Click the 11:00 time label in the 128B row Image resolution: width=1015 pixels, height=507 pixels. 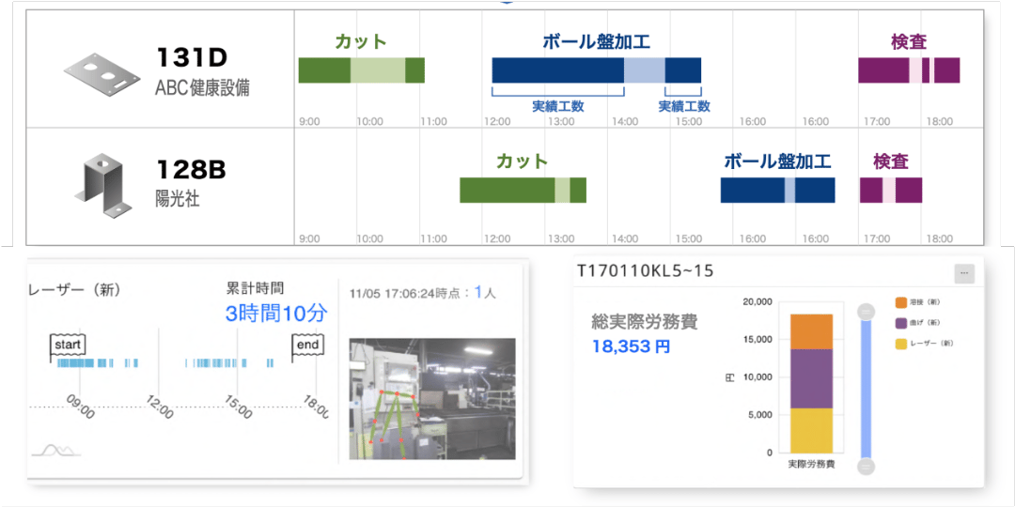tap(433, 239)
